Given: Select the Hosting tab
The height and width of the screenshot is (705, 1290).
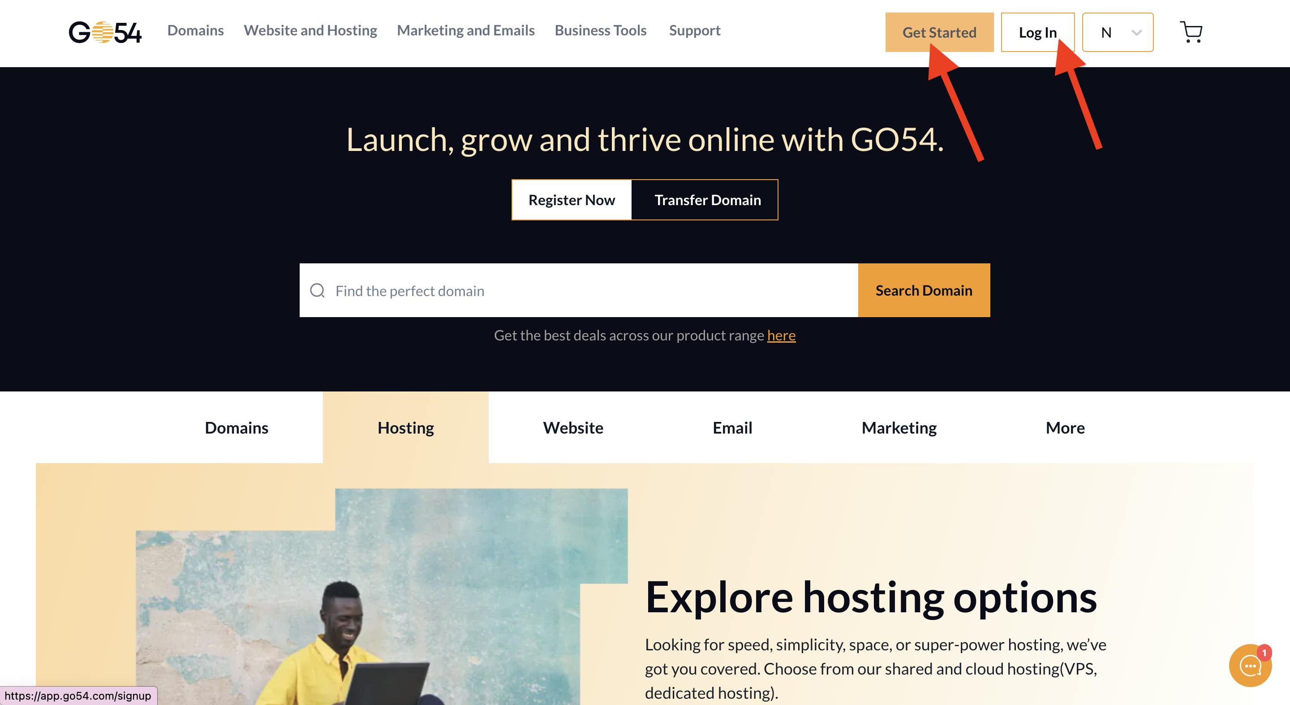Looking at the screenshot, I should [x=404, y=427].
